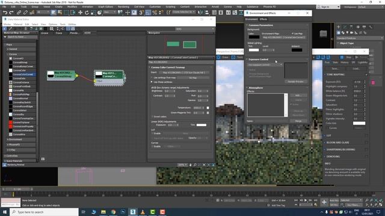Switch to the Effects tab
Viewport: 385px width, 216px height.
tap(263, 19)
